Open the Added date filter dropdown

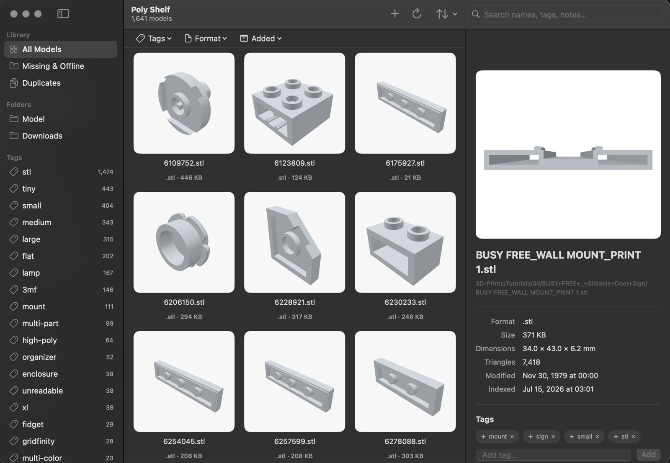click(261, 39)
